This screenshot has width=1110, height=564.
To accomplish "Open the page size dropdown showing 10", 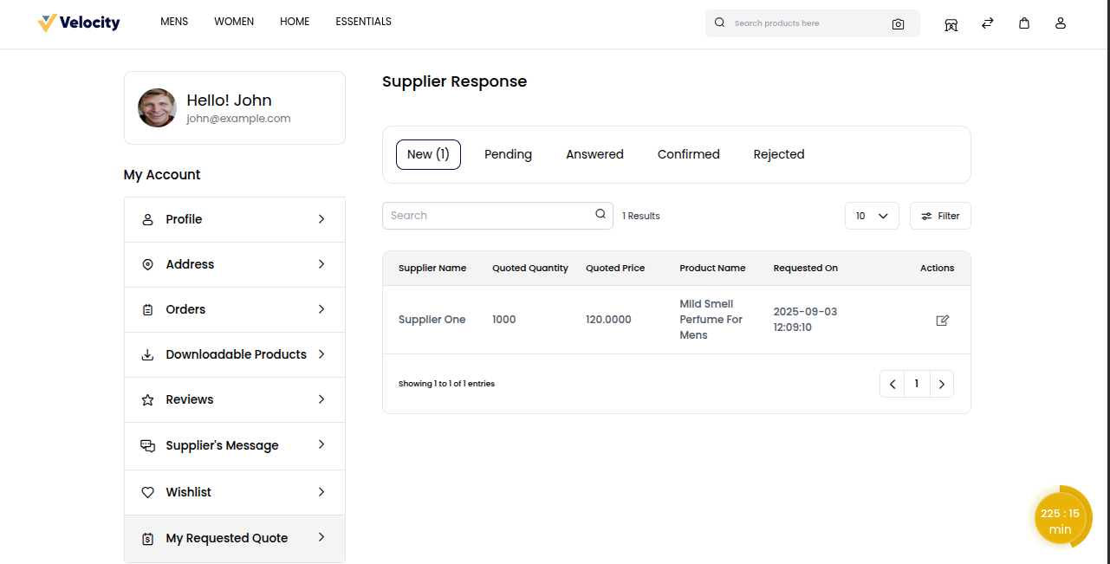I will pyautogui.click(x=872, y=215).
